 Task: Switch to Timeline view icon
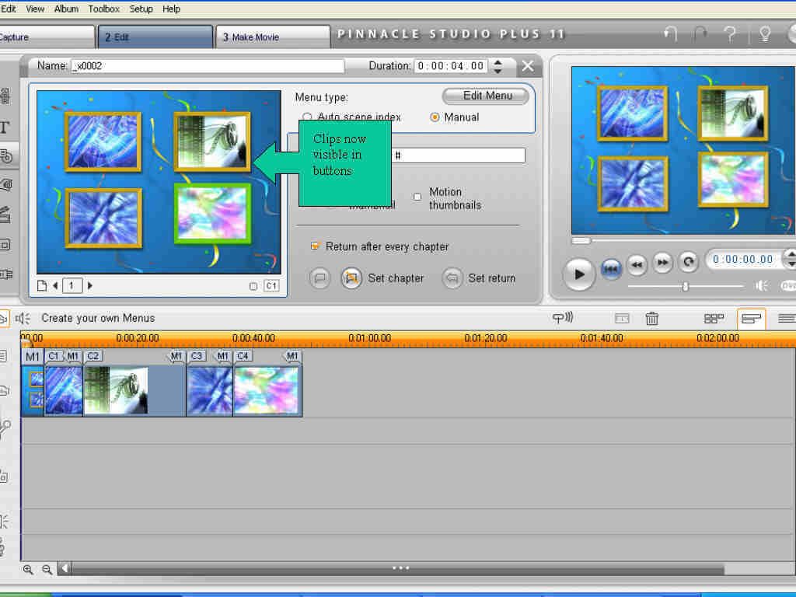751,318
